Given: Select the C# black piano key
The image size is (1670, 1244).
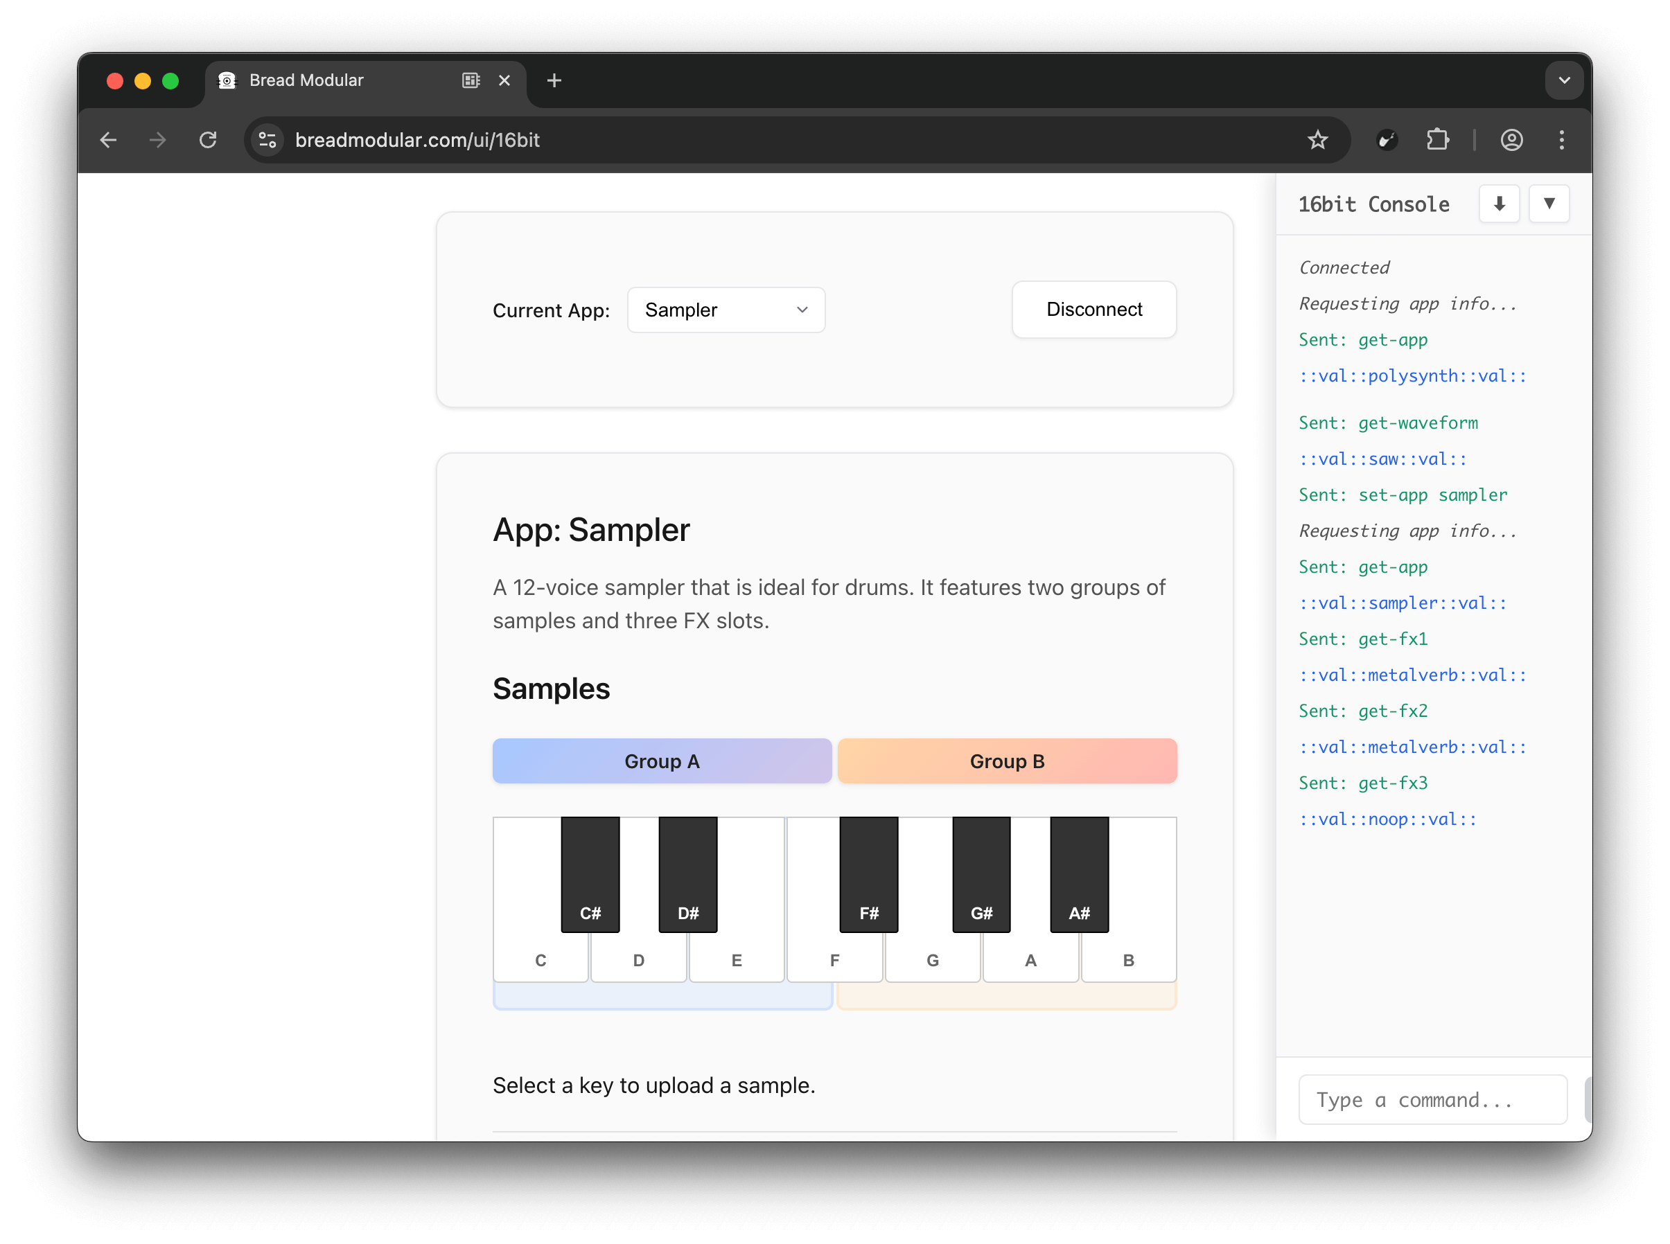Looking at the screenshot, I should 590,873.
